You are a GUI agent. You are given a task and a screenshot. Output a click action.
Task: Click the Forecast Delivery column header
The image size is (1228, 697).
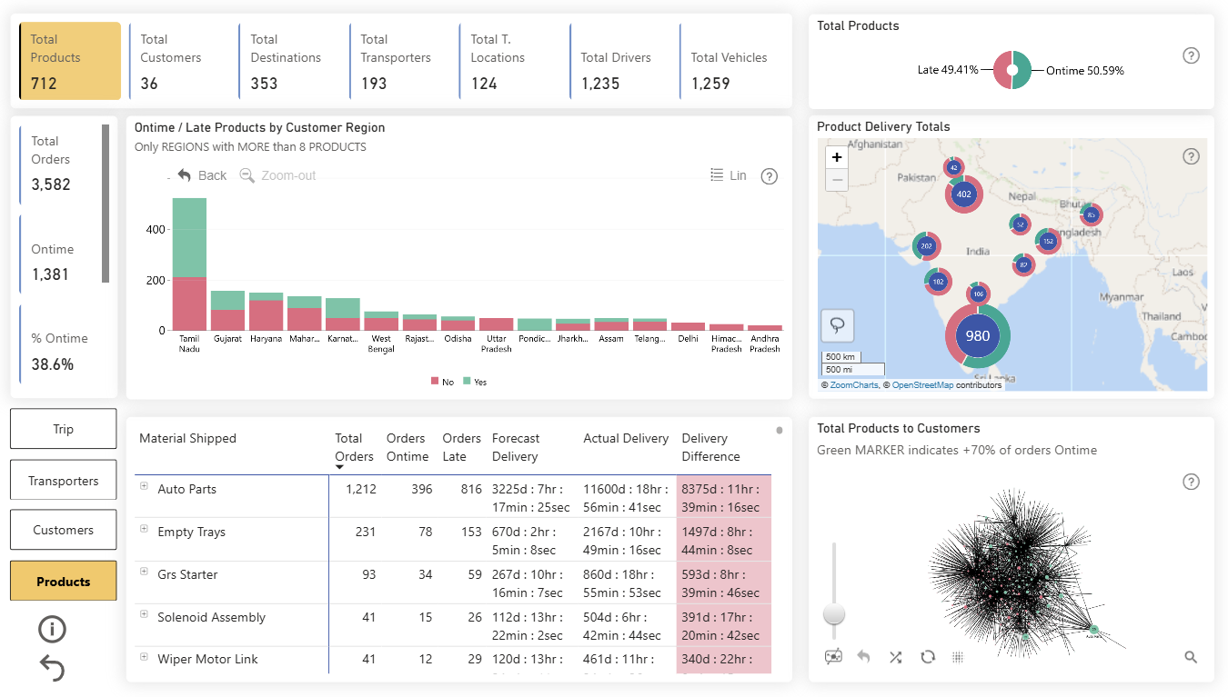(516, 447)
